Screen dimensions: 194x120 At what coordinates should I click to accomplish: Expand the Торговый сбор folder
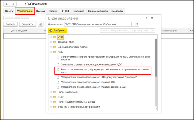[x=51, y=42]
